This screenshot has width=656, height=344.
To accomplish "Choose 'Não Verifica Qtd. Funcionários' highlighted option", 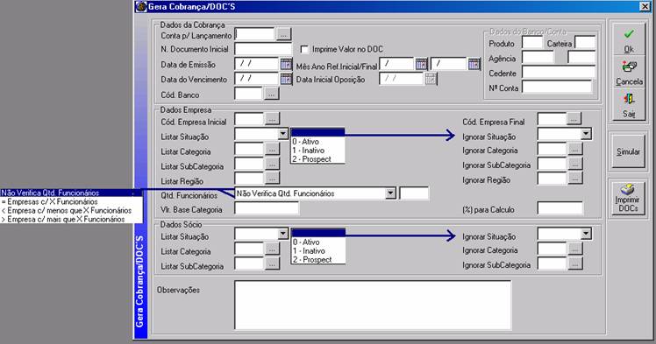I will [x=71, y=193].
